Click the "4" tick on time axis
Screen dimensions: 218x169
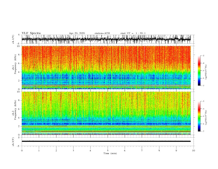click(x=90, y=150)
